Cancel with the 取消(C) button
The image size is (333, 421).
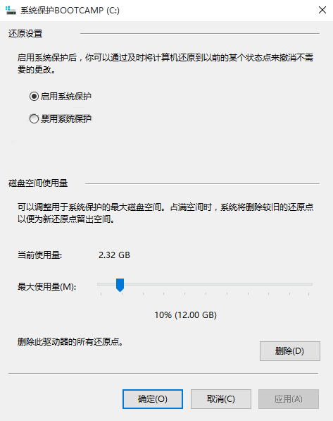[220, 399]
